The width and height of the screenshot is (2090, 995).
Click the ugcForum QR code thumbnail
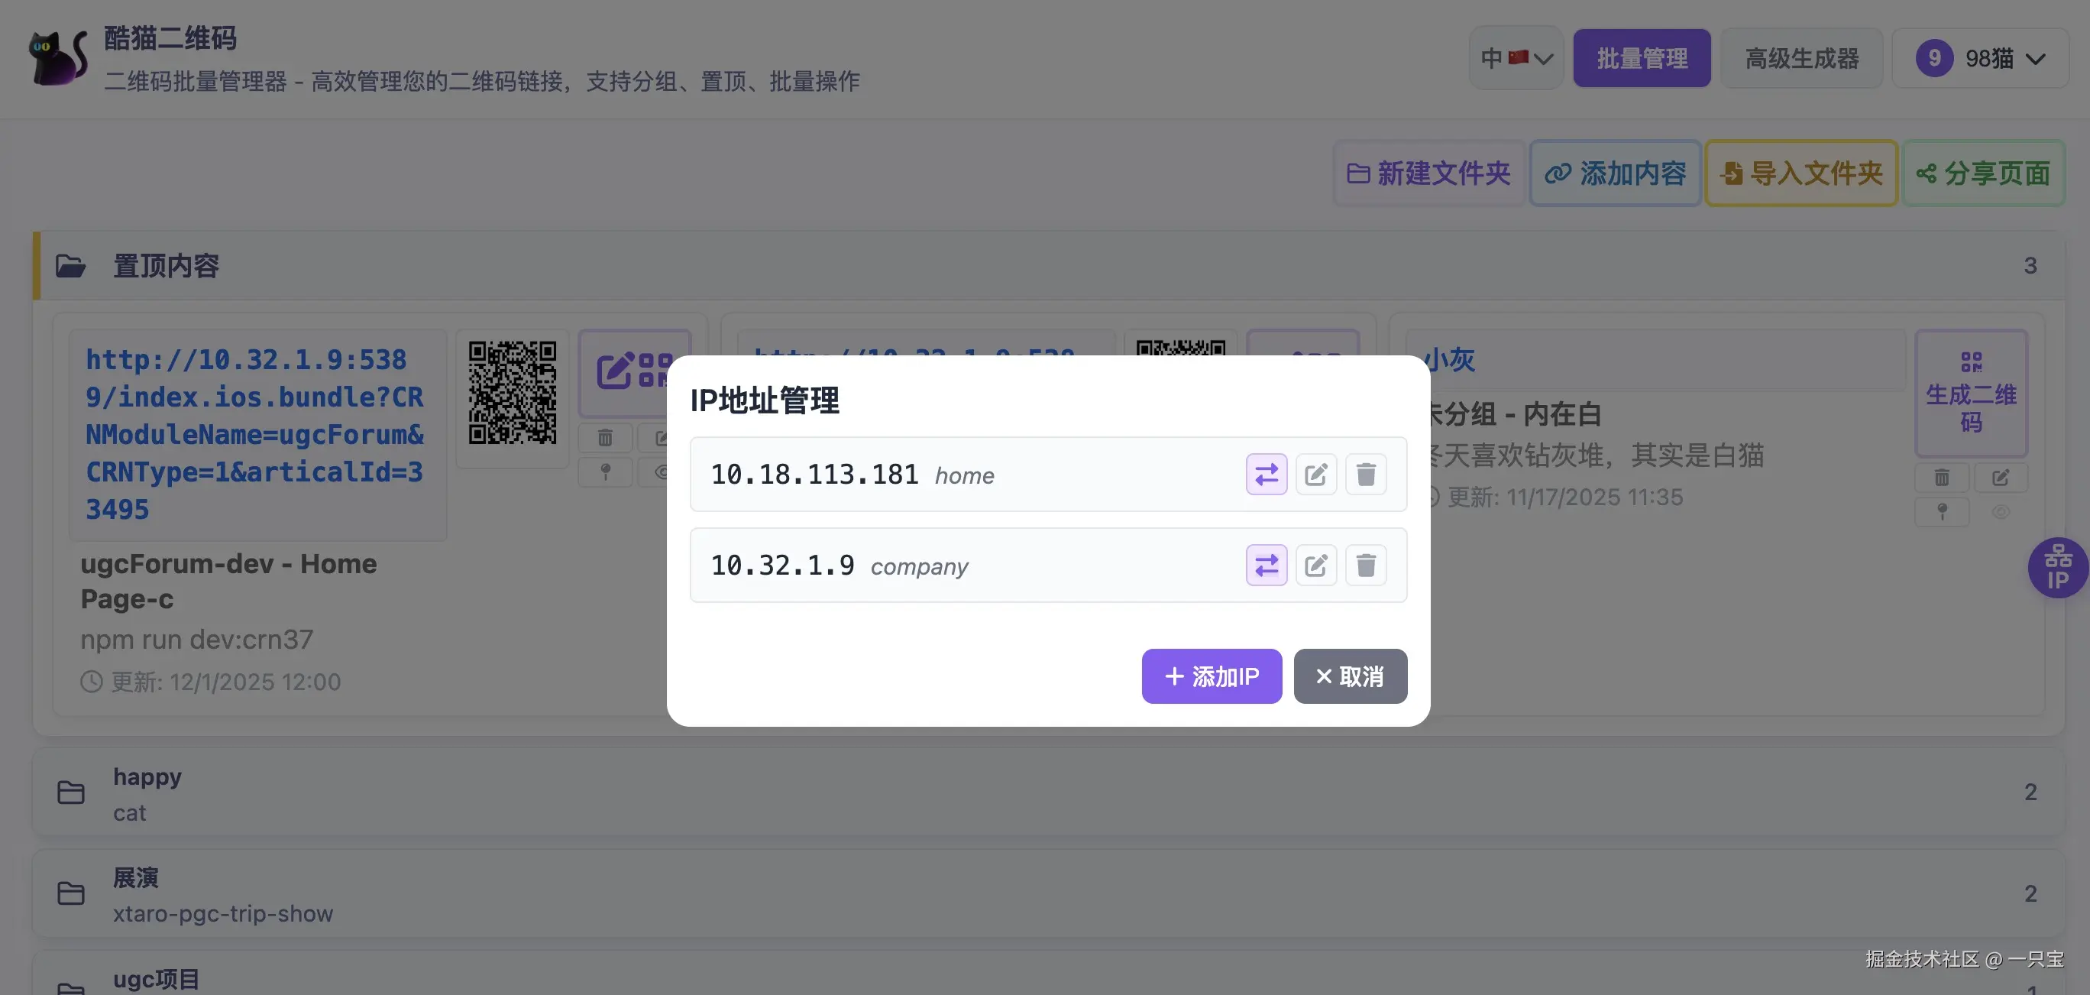(x=512, y=393)
